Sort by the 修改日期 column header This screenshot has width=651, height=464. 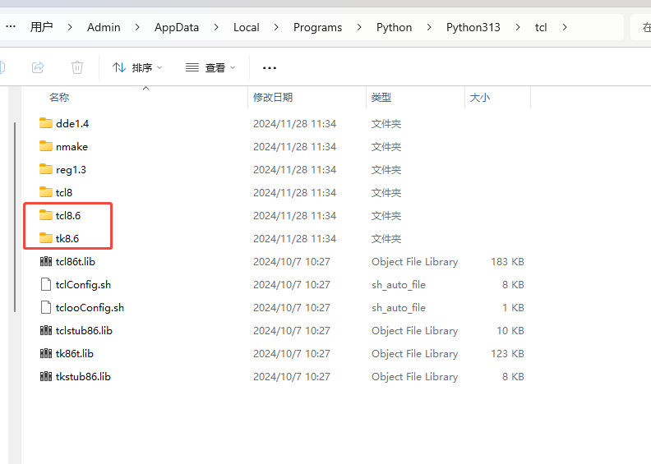(273, 97)
